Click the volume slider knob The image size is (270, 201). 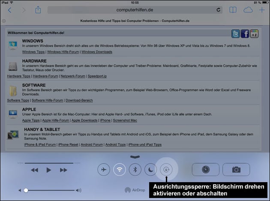(26, 190)
